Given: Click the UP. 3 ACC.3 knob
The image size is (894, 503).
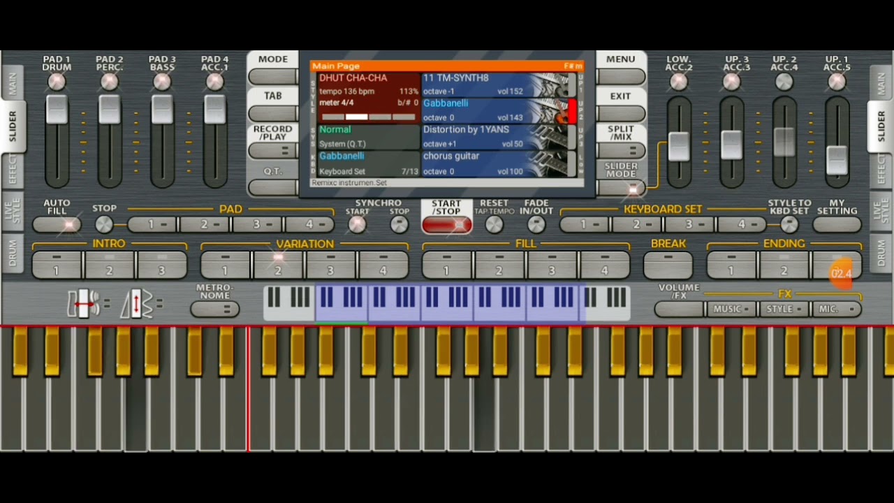Looking at the screenshot, I should pos(731,82).
